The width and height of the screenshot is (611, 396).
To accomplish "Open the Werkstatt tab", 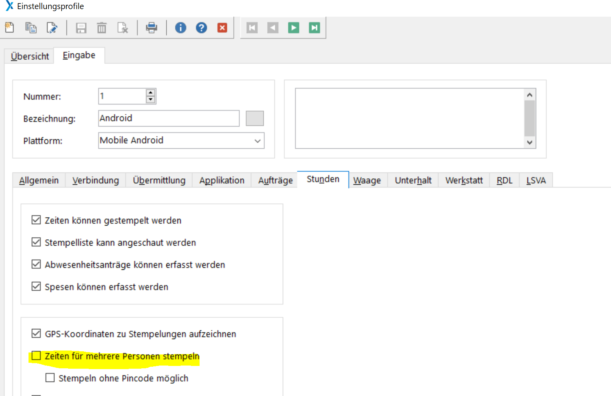I will (x=464, y=180).
